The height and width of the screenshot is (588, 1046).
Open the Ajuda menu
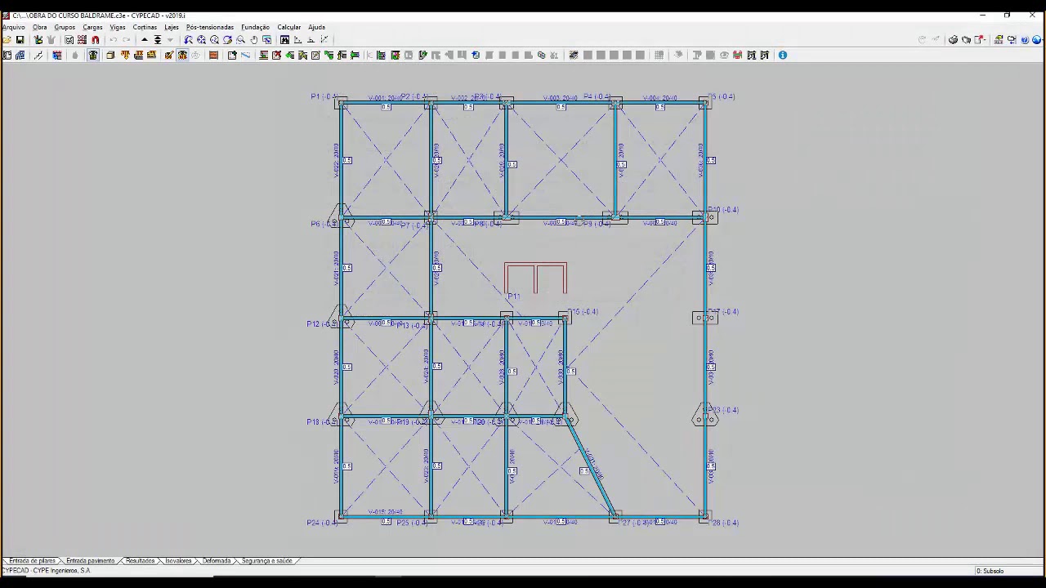(316, 27)
